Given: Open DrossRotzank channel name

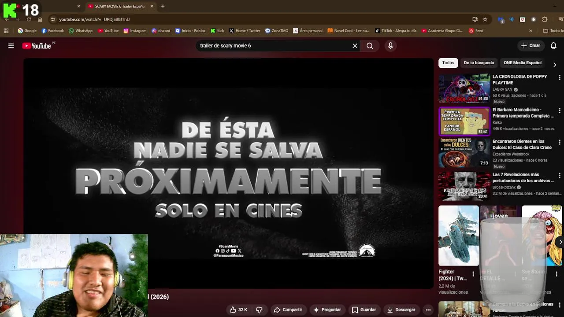Looking at the screenshot, I should pos(504,188).
